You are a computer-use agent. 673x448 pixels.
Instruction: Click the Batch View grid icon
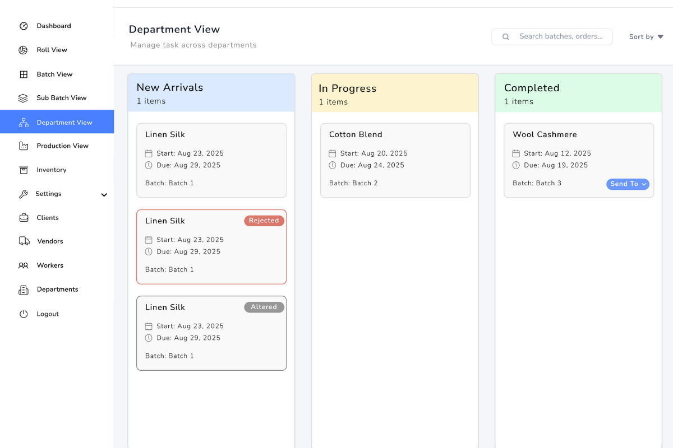point(24,74)
